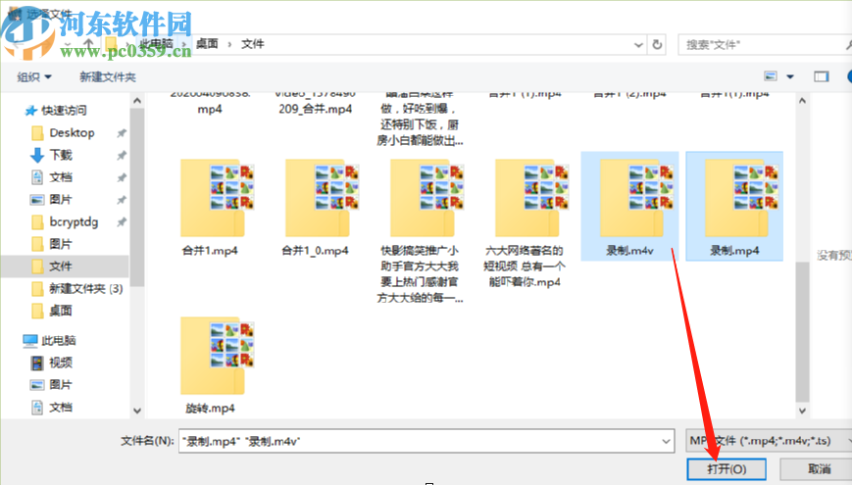Open 文档 under 此电脑

[x=61, y=407]
